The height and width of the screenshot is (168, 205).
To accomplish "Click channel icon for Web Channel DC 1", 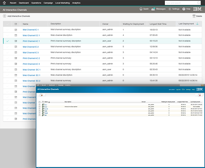I will coord(16,70).
